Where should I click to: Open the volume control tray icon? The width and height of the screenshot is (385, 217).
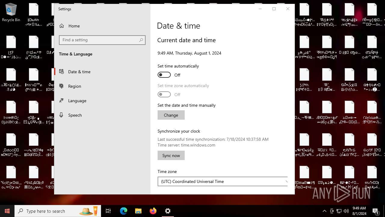[x=346, y=211]
